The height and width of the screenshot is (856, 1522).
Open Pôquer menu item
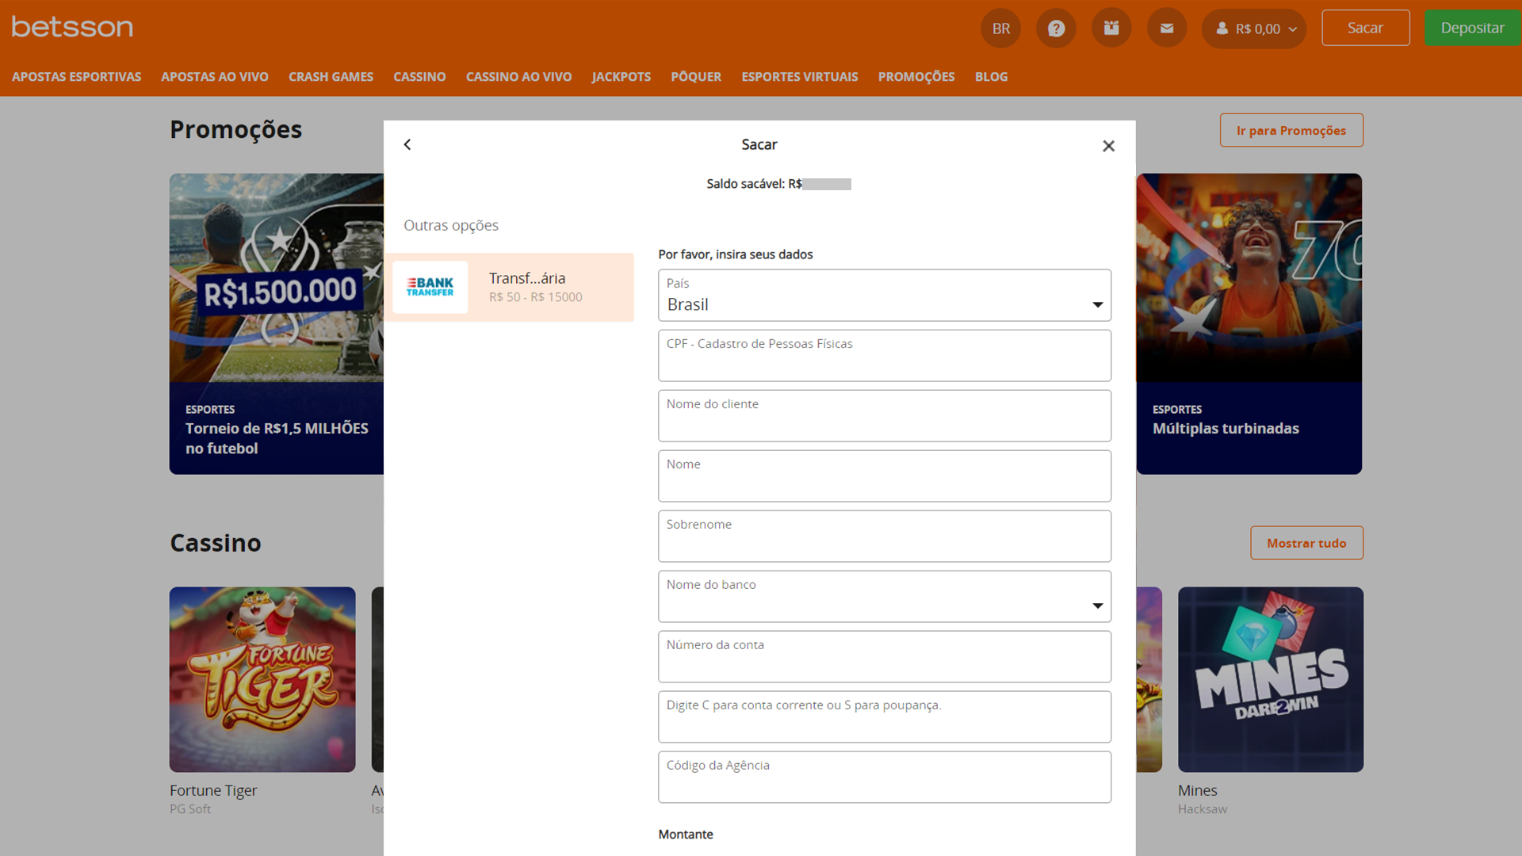[696, 77]
